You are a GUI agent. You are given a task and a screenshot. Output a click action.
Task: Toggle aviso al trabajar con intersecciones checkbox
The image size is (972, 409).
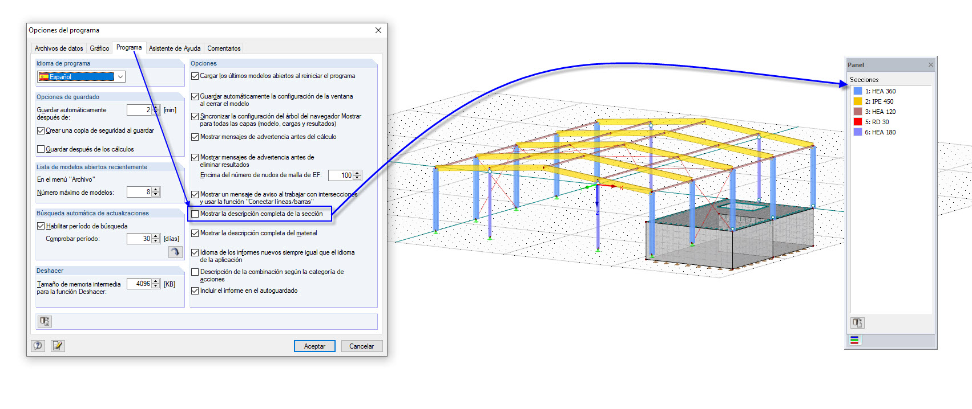point(195,194)
